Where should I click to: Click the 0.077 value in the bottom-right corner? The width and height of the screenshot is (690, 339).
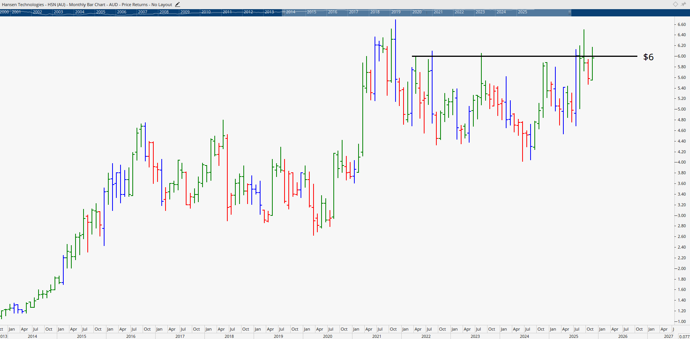[x=684, y=336]
